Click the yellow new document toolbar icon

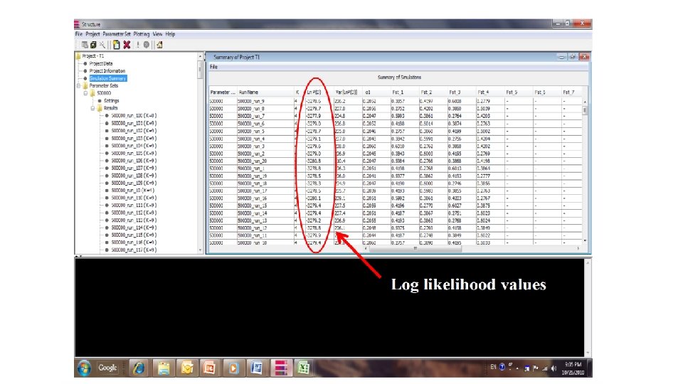click(116, 44)
